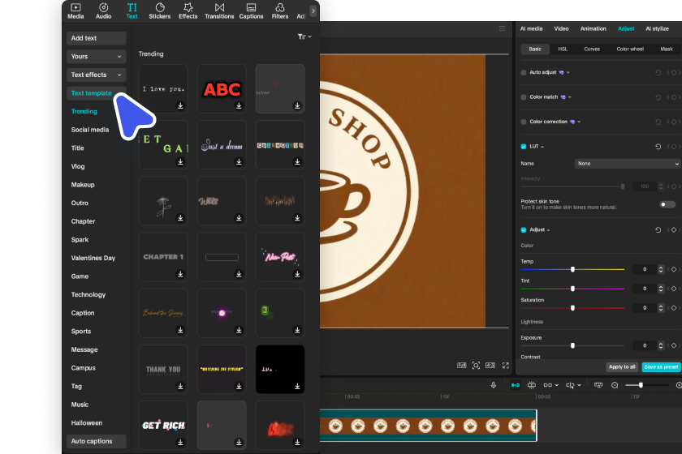Uncheck the LUT checkbox

(x=523, y=147)
